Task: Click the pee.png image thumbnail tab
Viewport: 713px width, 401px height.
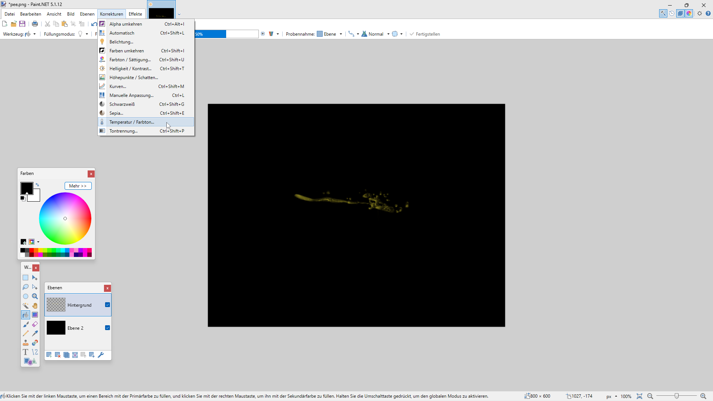Action: click(161, 10)
